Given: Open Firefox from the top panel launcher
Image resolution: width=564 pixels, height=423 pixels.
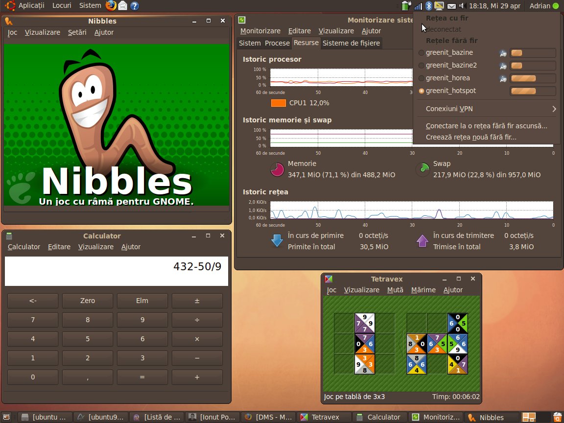Looking at the screenshot, I should pyautogui.click(x=111, y=6).
